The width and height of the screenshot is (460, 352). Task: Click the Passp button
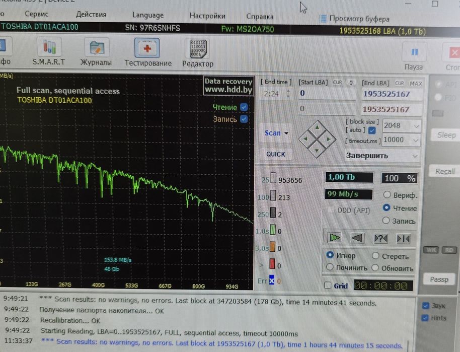[439, 279]
